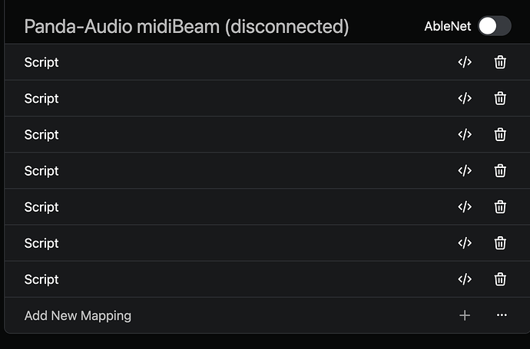530x349 pixels.
Task: Delete the seventh Script mapping
Action: pos(500,279)
